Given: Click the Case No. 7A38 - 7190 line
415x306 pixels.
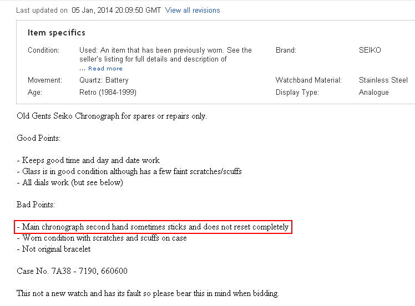Looking at the screenshot, I should click(72, 271).
